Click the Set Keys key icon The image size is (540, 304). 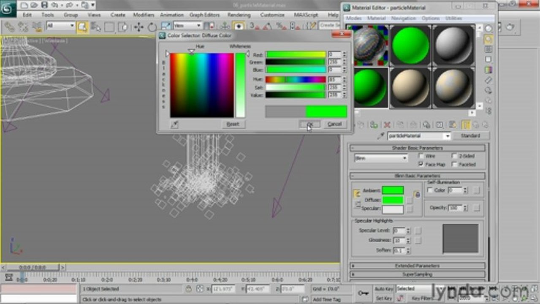coord(363,293)
